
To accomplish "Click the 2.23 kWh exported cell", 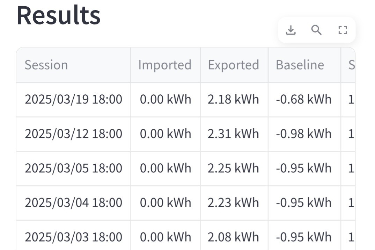I will (x=234, y=203).
